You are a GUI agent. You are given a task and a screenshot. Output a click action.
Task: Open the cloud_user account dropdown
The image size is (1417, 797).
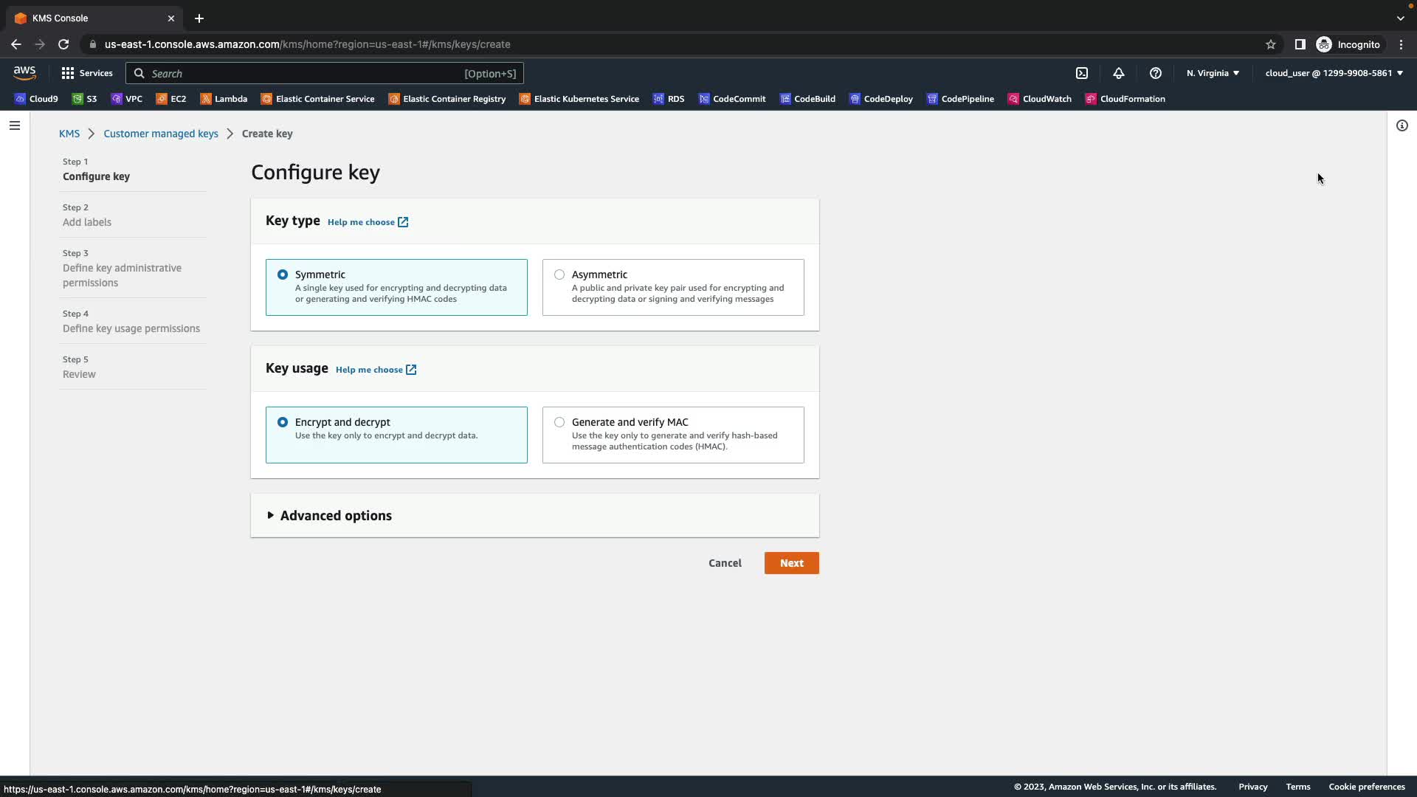1334,73
